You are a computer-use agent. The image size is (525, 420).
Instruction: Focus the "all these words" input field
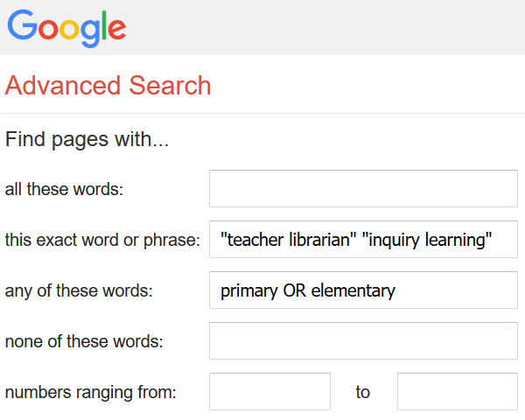[363, 189]
